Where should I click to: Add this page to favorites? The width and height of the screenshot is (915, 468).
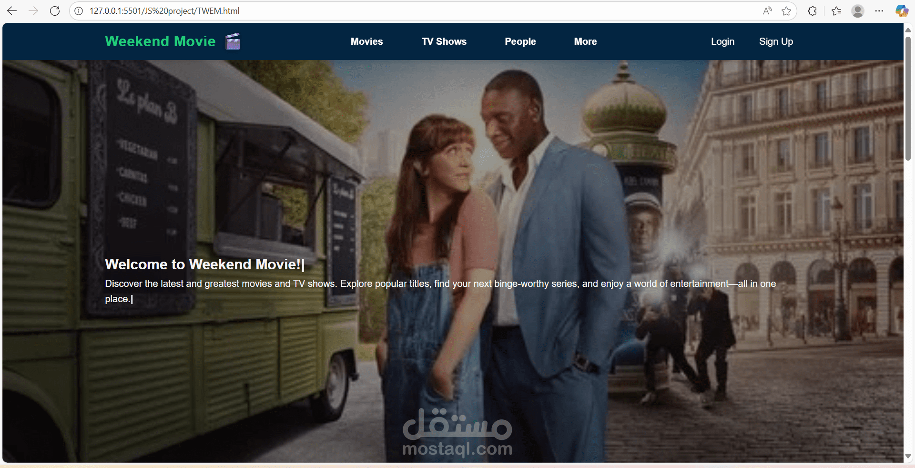click(x=786, y=11)
